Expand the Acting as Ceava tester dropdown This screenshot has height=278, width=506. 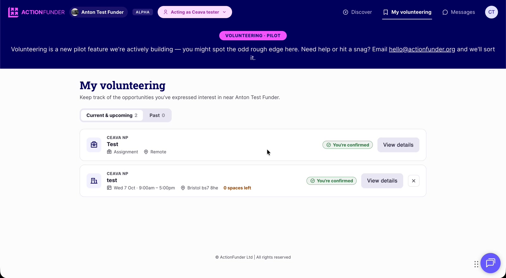pyautogui.click(x=195, y=12)
